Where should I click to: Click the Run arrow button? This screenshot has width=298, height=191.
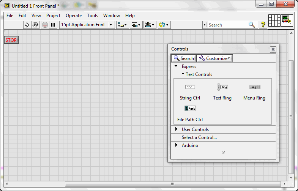(27, 25)
